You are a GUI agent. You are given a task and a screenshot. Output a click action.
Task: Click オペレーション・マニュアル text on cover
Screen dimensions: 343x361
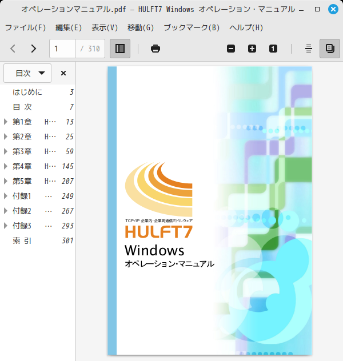coord(169,264)
